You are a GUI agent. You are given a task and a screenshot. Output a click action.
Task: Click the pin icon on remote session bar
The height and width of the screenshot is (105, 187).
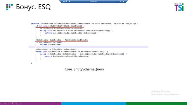tap(64, 1)
